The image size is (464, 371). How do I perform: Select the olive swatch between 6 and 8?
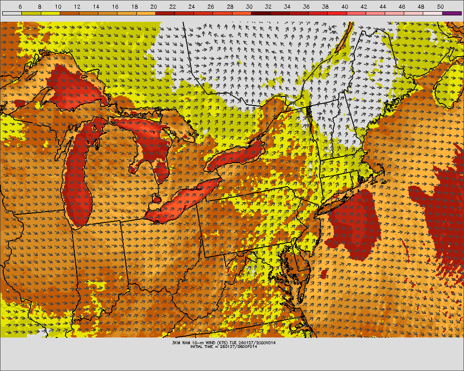[x=31, y=13]
